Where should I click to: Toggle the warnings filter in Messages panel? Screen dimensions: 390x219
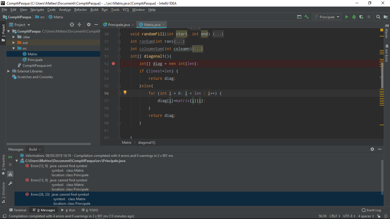pyautogui.click(x=10, y=174)
